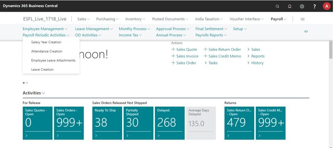
Task: Open the hamburger more-menu icon
Action: pos(302,19)
